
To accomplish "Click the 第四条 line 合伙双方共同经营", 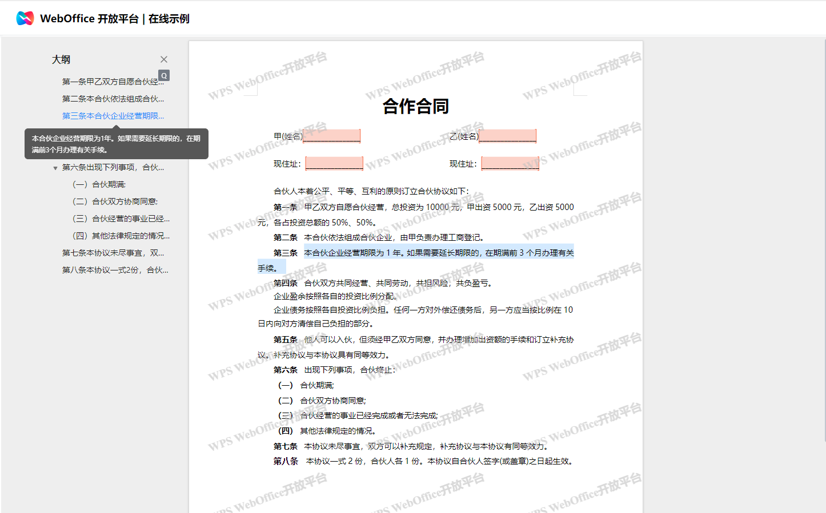I will coord(383,283).
